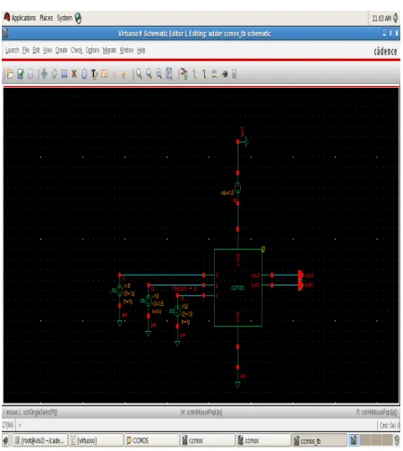This screenshot has height=451, width=403.
Task: Click the Zoom In magnifier icon
Action: point(139,73)
